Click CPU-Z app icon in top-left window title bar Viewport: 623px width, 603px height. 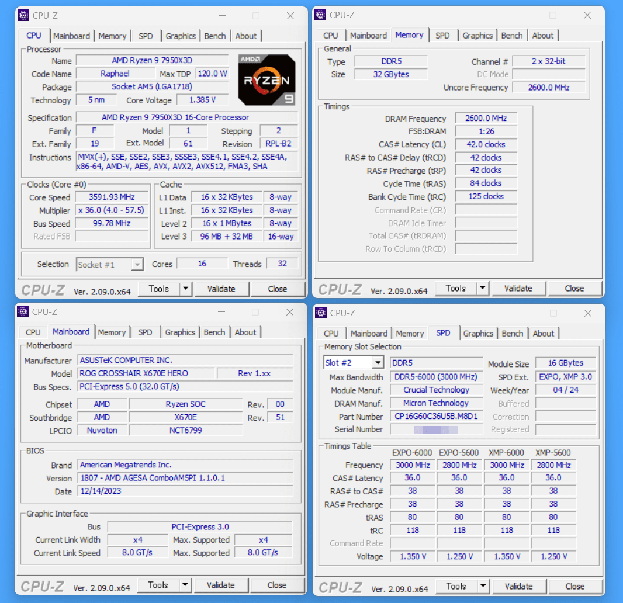point(23,15)
